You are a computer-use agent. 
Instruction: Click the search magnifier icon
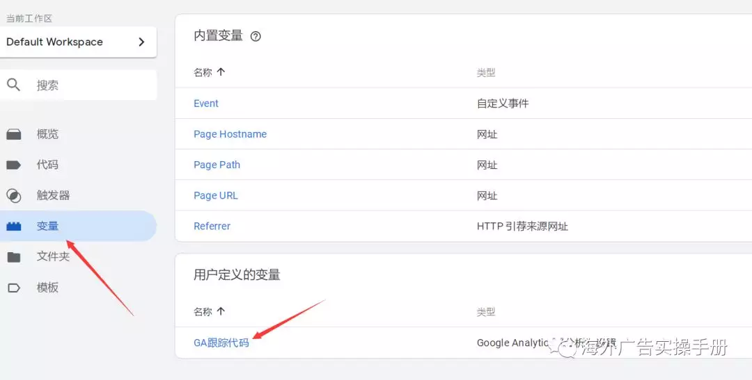tap(14, 85)
